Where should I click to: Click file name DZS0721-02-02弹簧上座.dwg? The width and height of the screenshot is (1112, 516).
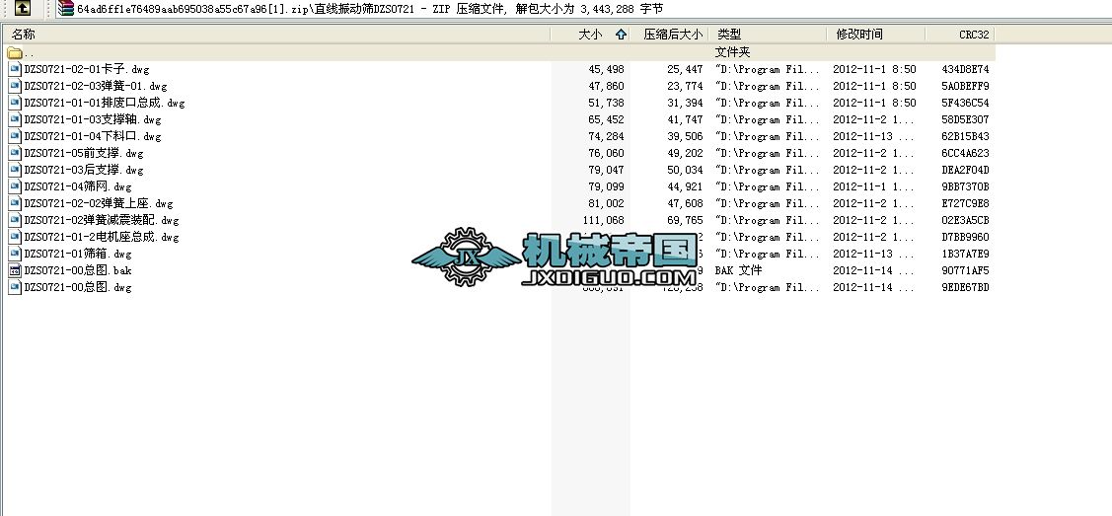[x=99, y=203]
